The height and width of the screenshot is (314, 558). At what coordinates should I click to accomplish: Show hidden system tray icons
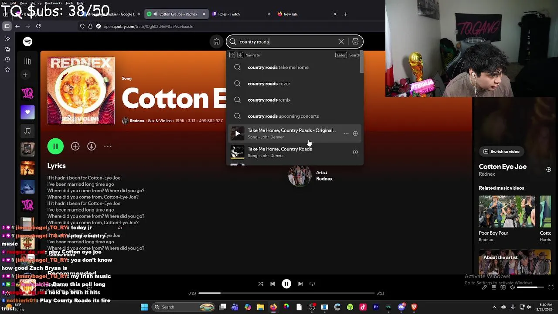click(x=494, y=307)
